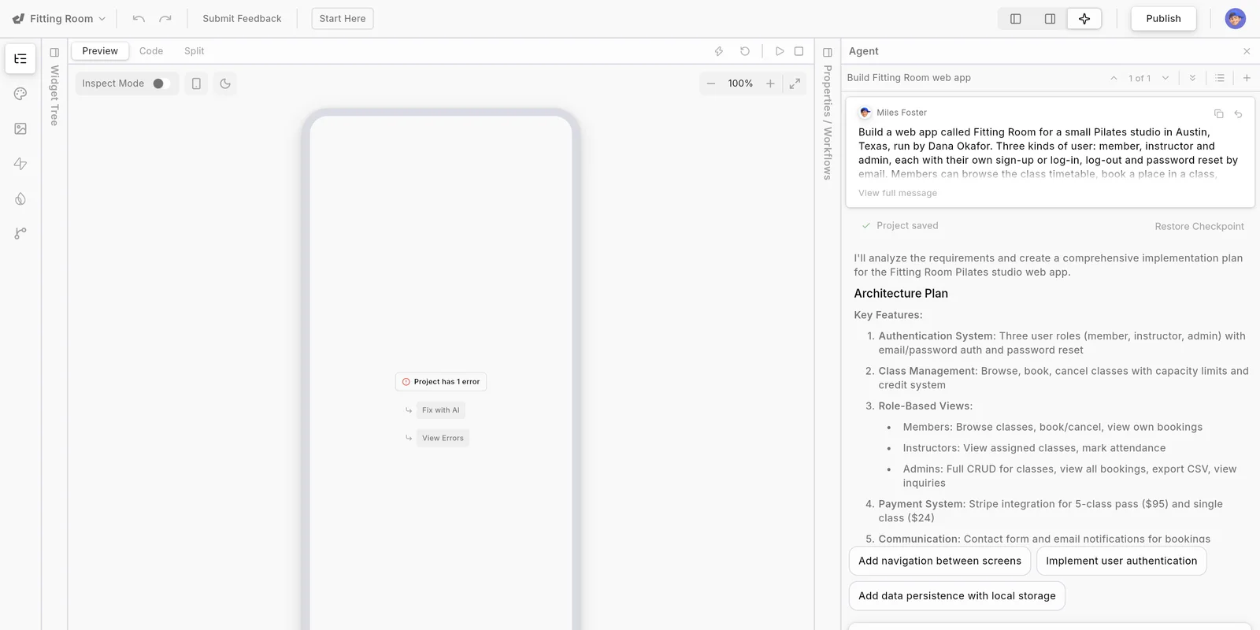The image size is (1260, 630).
Task: Go to next thread with down chevron
Action: click(1165, 78)
